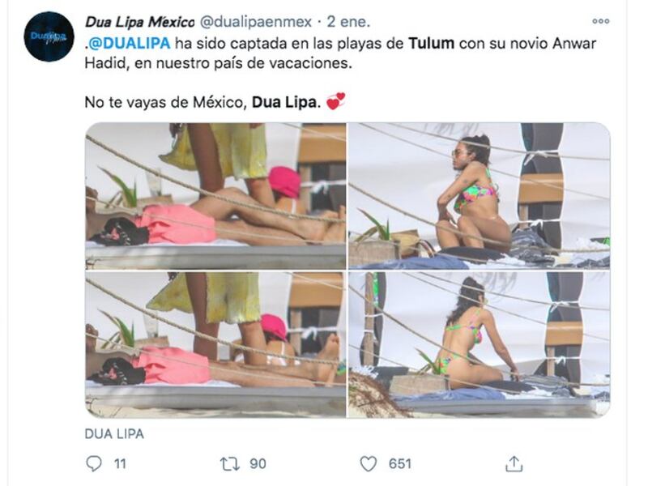Viewport: 648px width, 486px height.
Task: Click the reply speech bubble icon
Action: (x=94, y=463)
